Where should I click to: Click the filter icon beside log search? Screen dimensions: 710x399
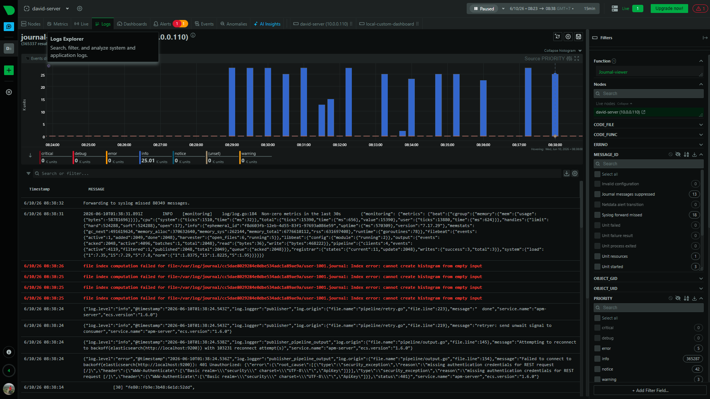[x=29, y=173]
